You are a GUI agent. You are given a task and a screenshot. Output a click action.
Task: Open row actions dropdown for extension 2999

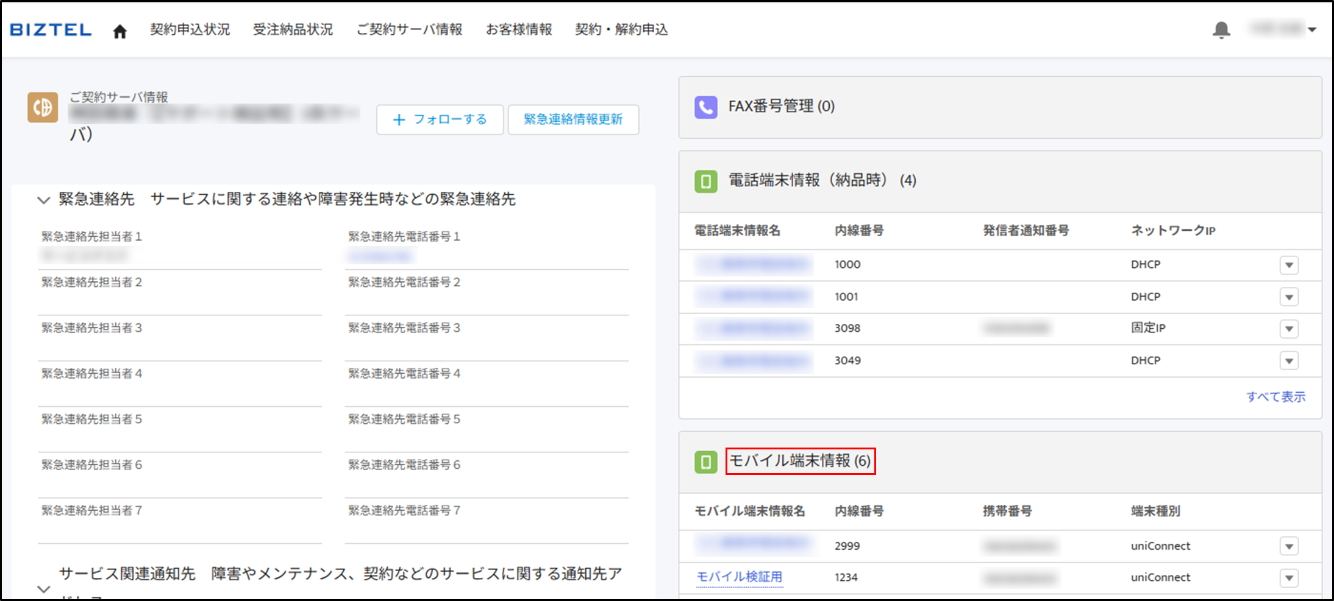[1288, 546]
